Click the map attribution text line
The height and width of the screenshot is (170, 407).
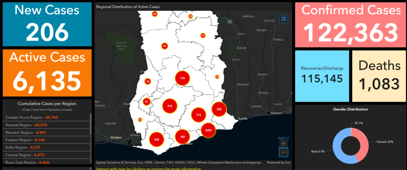tap(180, 162)
